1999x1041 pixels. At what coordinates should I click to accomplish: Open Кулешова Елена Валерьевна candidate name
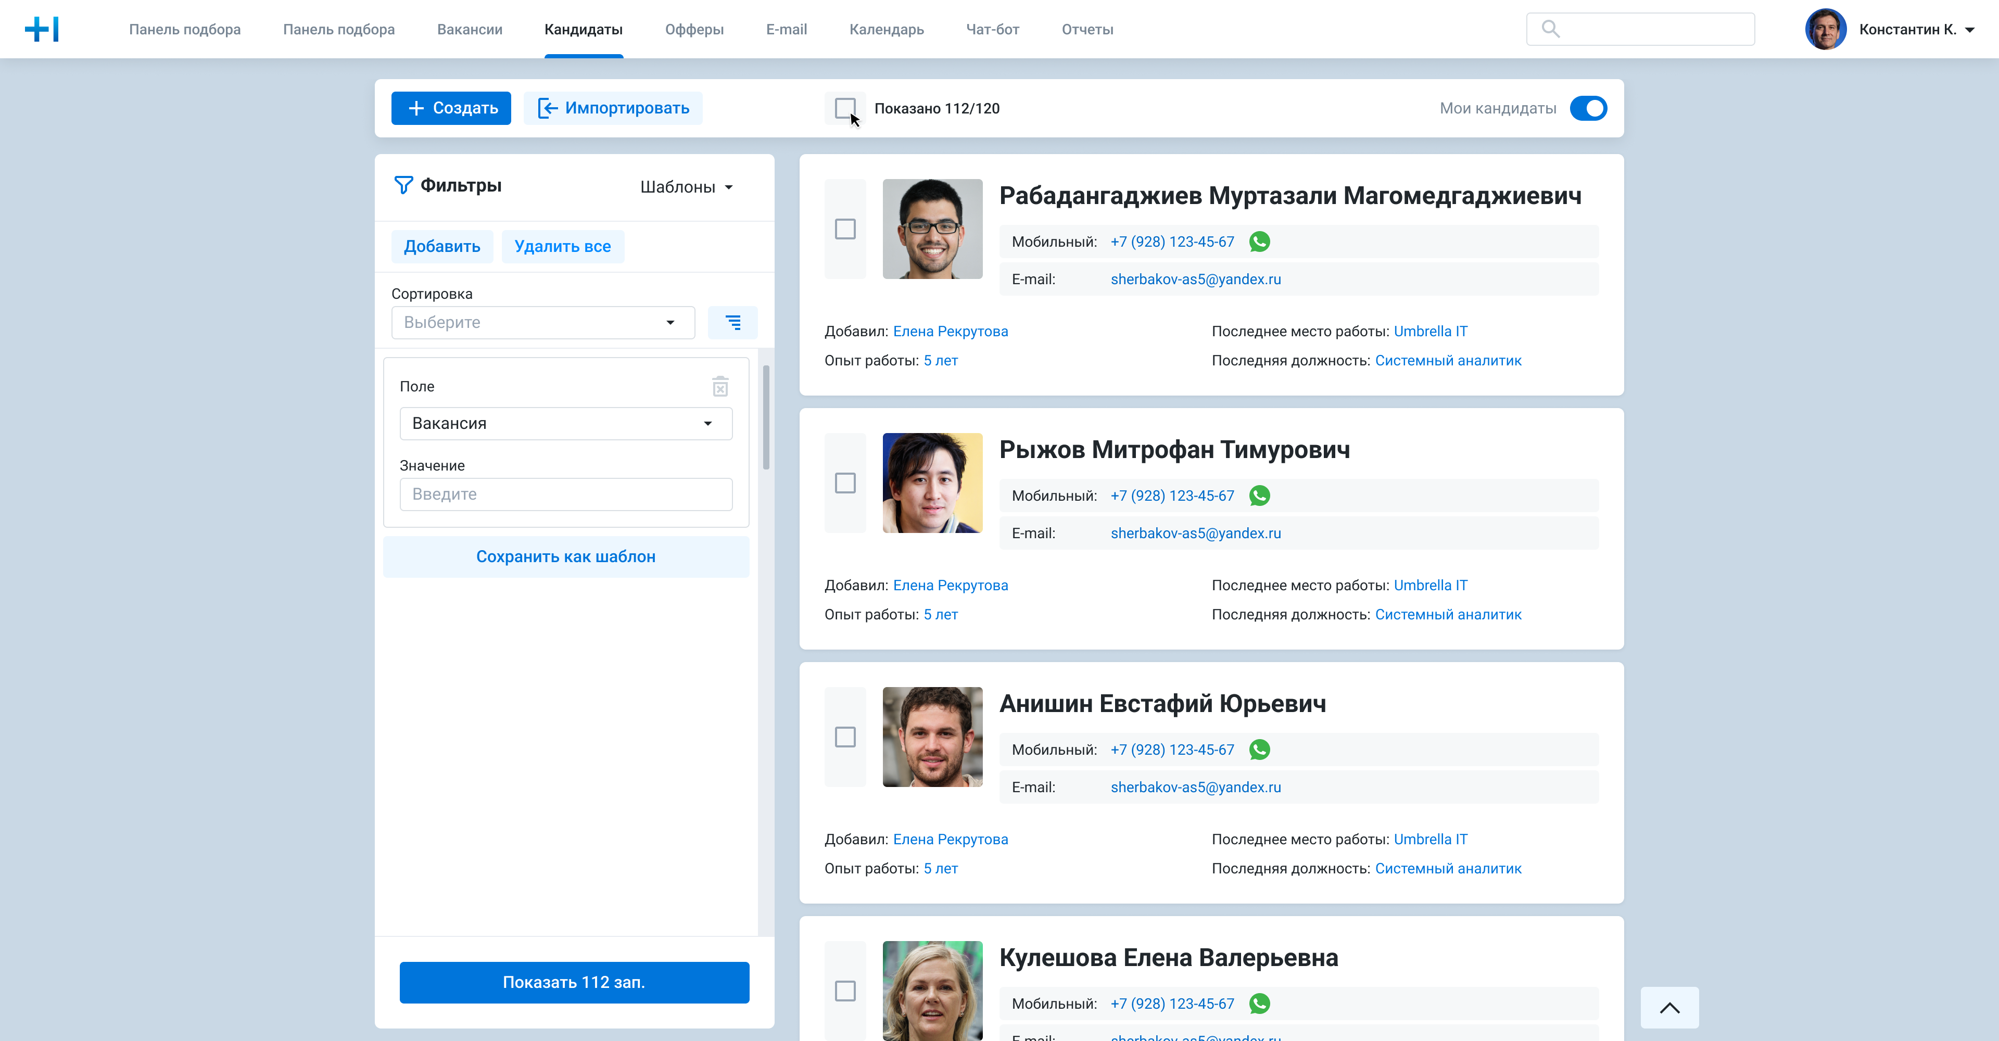pos(1169,958)
